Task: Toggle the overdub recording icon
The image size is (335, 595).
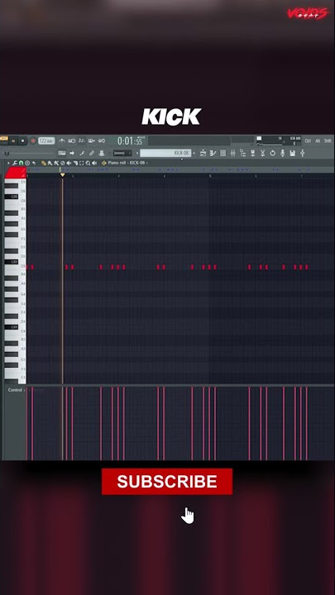Action: point(92,140)
